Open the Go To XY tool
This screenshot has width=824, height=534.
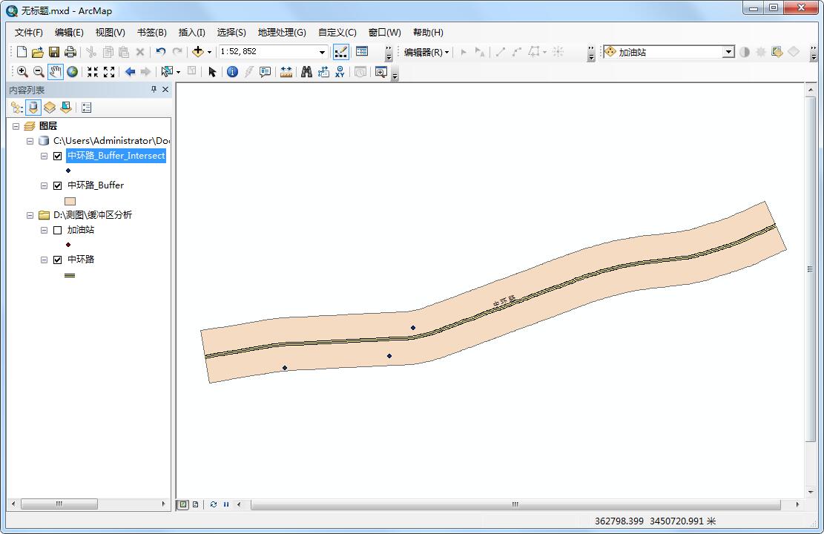pos(340,71)
